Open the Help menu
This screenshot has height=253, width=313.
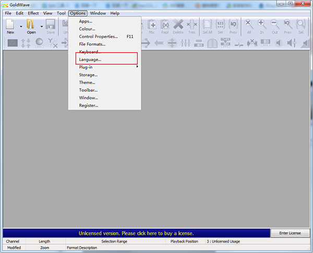click(x=115, y=13)
